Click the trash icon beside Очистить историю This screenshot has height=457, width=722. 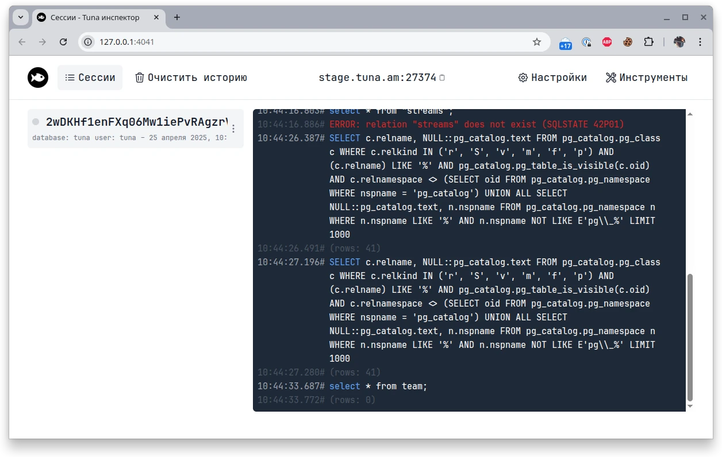point(140,78)
